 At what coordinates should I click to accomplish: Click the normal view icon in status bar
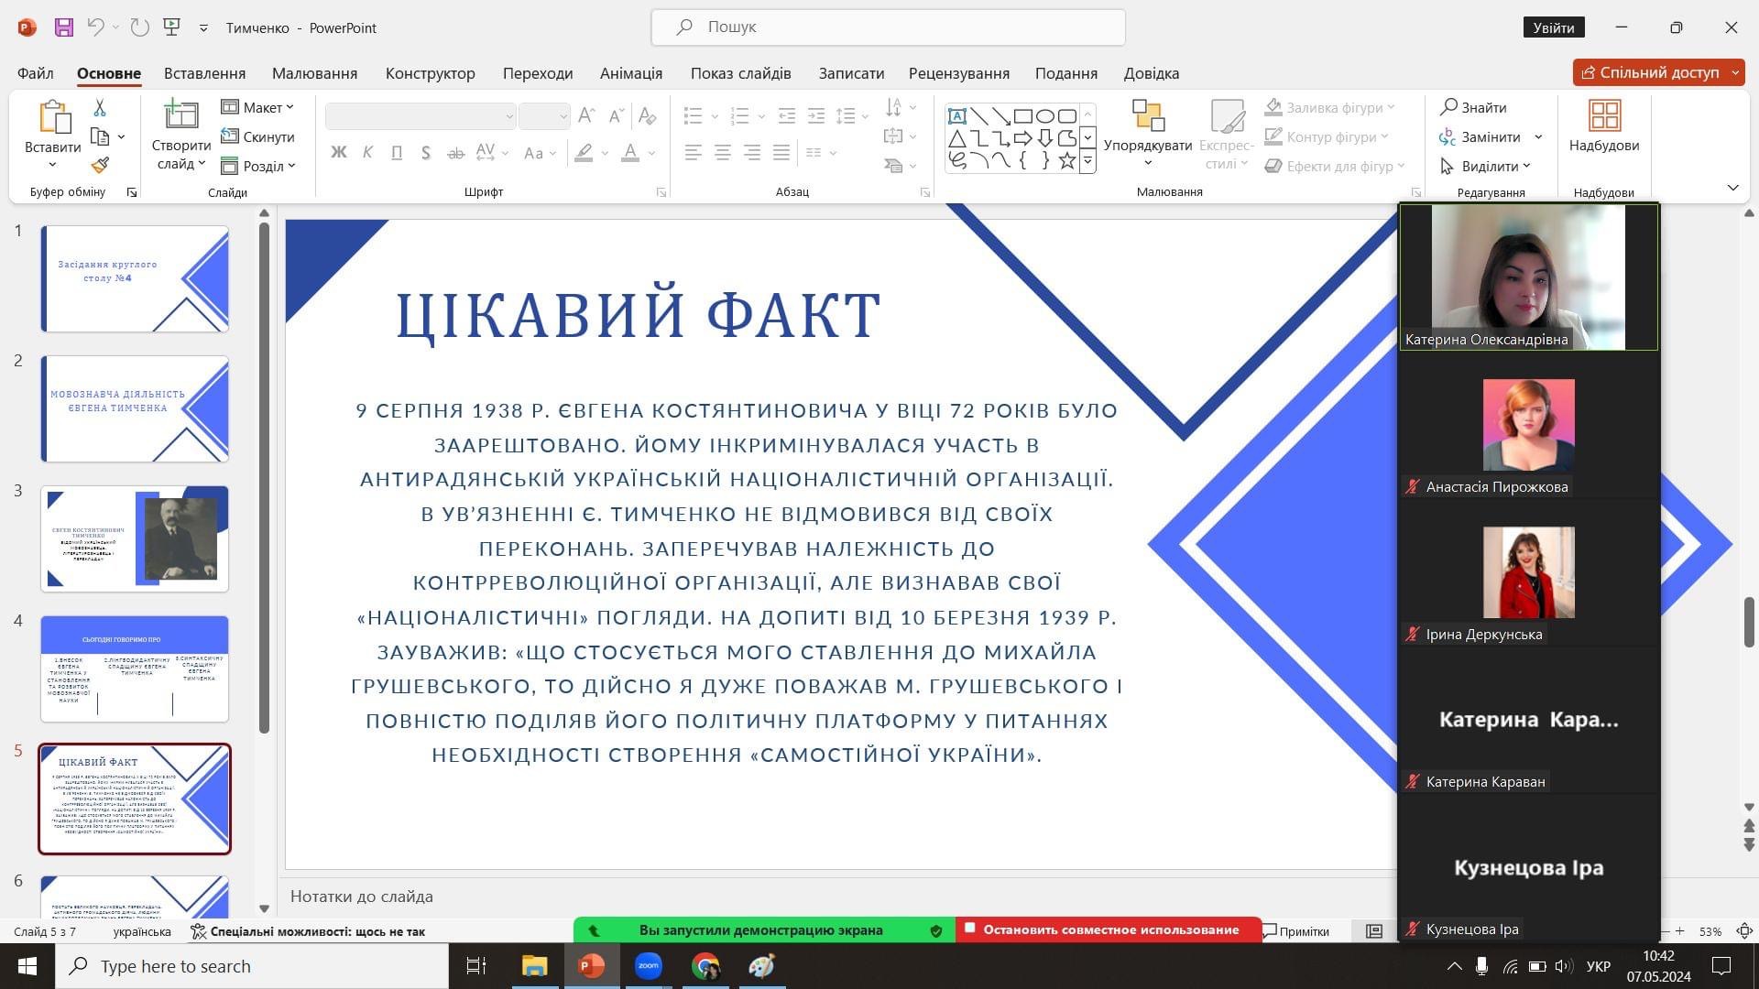pos(1374,931)
